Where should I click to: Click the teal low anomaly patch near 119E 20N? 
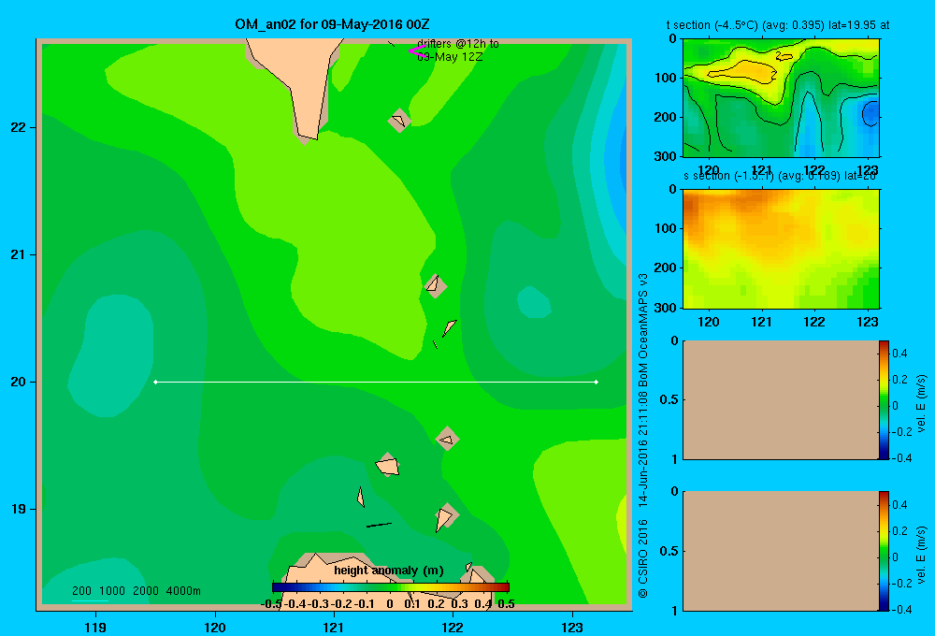click(112, 355)
